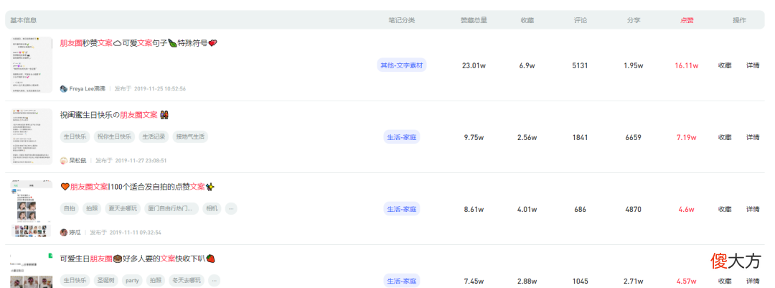
Task: Open note title 祝闺蜜生日快乐の朋友圈文案
Action: pos(115,115)
